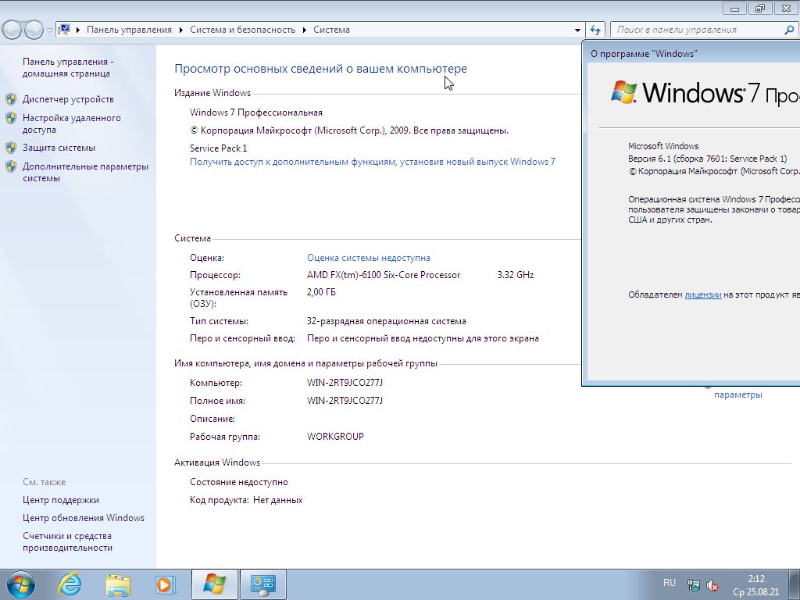Click shield icon beside Настройка удаленного доступа
The height and width of the screenshot is (600, 800).
point(11,118)
